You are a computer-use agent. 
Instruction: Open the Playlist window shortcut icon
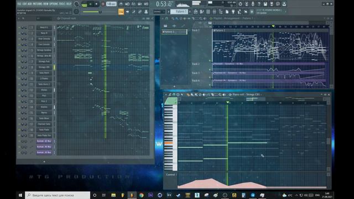(195, 12)
